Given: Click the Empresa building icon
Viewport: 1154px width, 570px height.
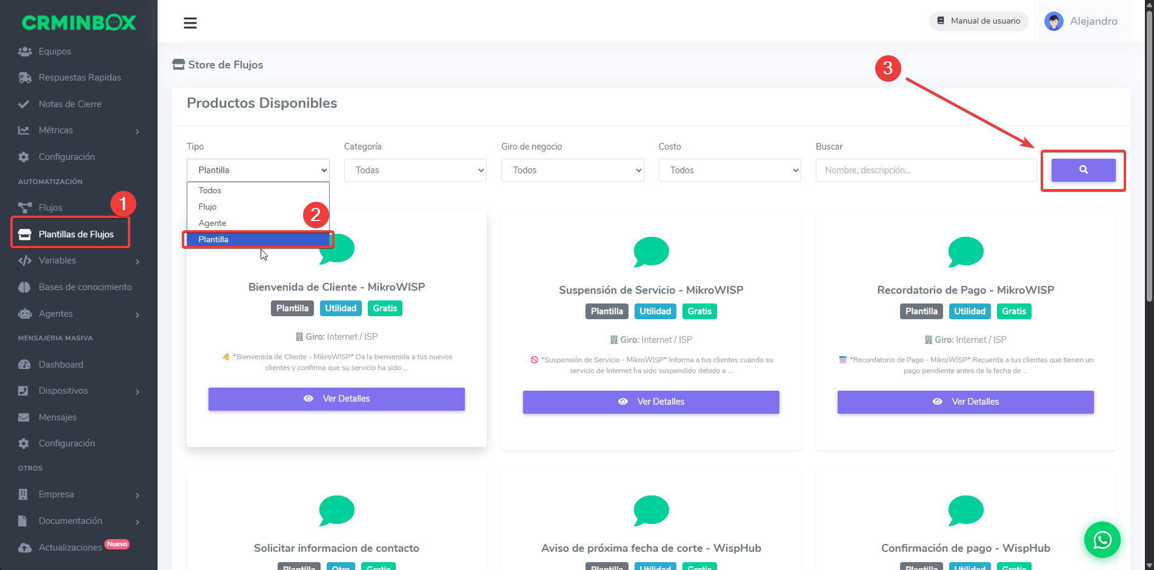Looking at the screenshot, I should (23, 494).
